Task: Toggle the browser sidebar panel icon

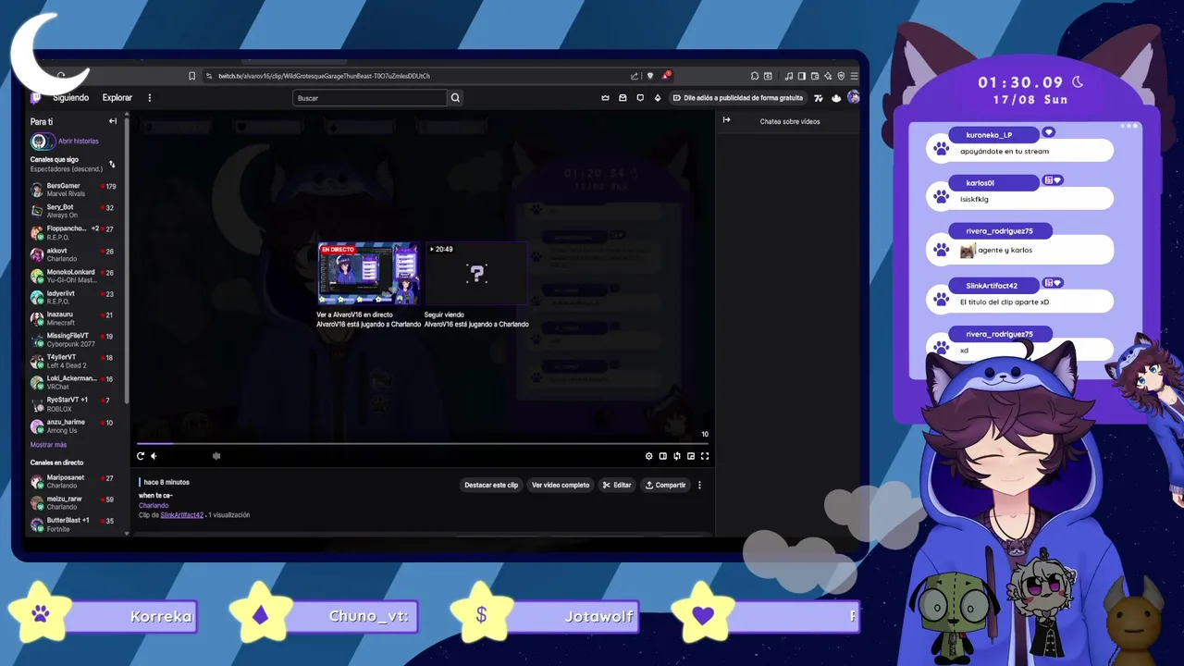Action: (x=802, y=76)
